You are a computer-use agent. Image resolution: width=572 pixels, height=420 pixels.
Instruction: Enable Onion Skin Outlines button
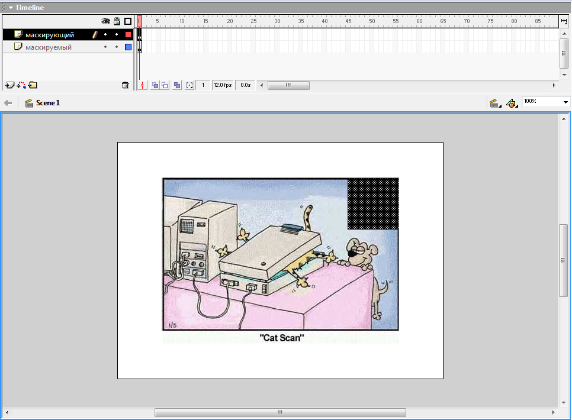click(x=165, y=85)
